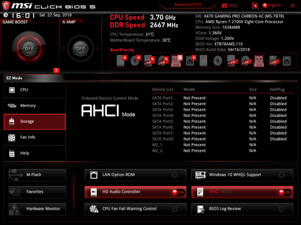Enable CPU Fan Fail Warning Control
Image resolution: width=301 pixels, height=225 pixels.
(135, 209)
